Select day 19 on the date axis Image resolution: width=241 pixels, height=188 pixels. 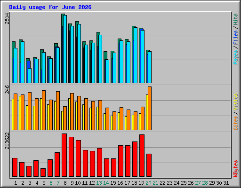pyautogui.click(x=141, y=183)
